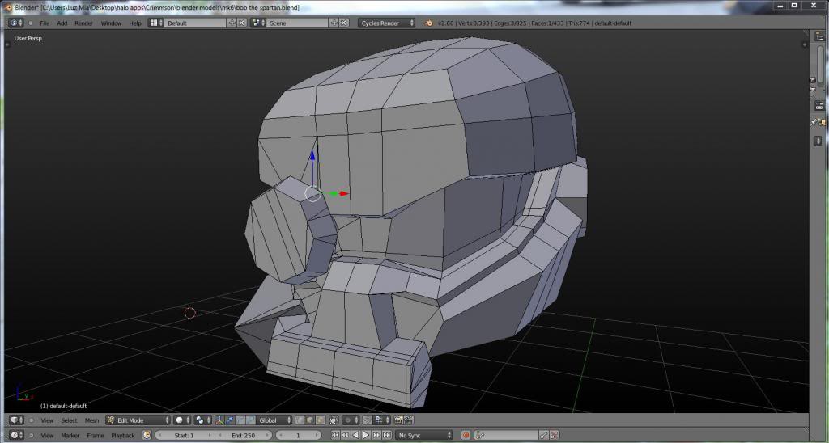Expand the Global transform orientation dropdown
829x443 pixels.
[274, 420]
